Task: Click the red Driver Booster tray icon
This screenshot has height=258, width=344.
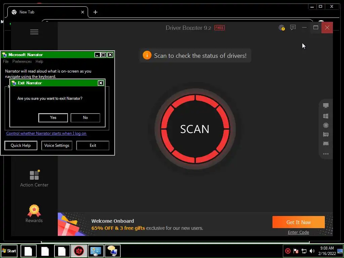Action: pos(288,251)
